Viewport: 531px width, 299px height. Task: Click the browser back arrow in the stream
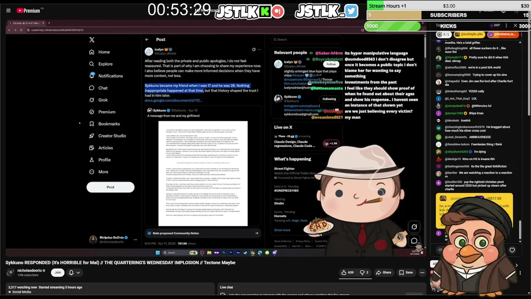click(10, 30)
